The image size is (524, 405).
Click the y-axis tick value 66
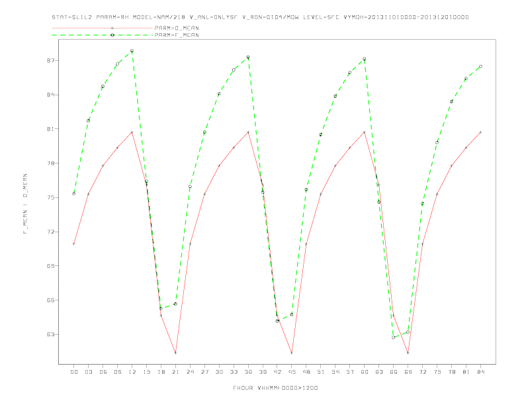[50, 300]
